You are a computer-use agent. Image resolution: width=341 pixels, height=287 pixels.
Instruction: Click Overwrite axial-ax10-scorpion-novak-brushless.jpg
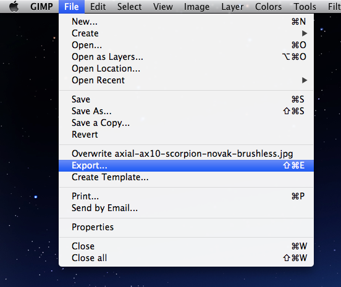[186, 154]
